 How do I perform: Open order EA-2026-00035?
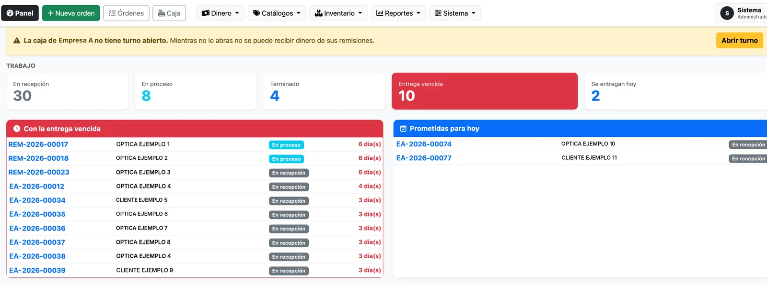click(37, 214)
